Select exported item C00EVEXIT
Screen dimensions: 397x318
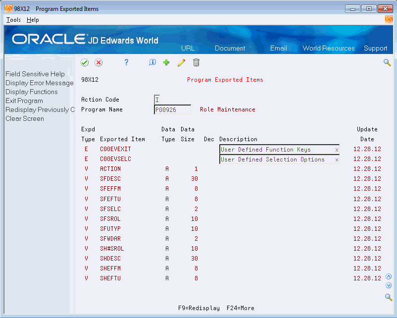click(x=115, y=149)
